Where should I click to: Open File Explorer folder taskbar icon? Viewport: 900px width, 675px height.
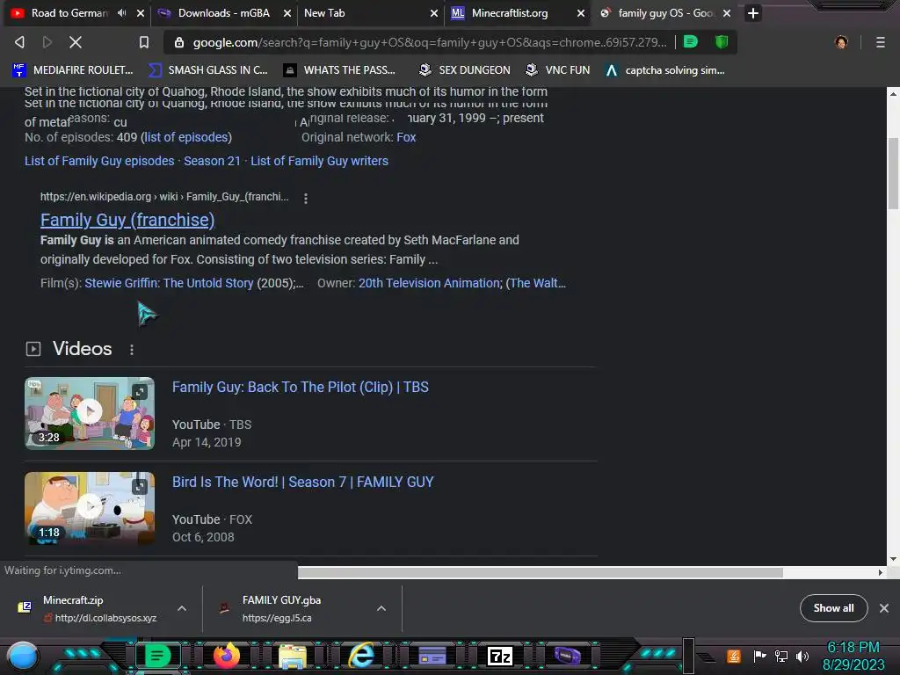(293, 656)
